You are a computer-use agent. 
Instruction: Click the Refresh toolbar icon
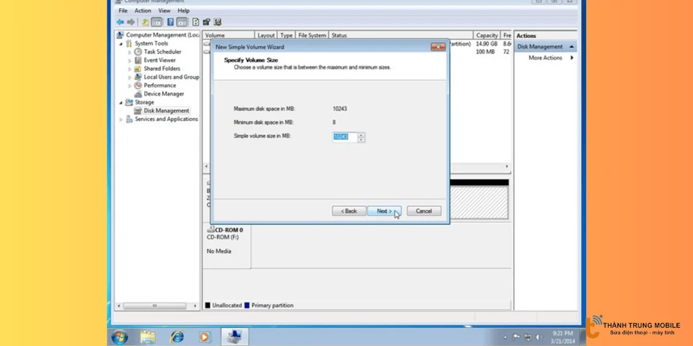(x=196, y=22)
